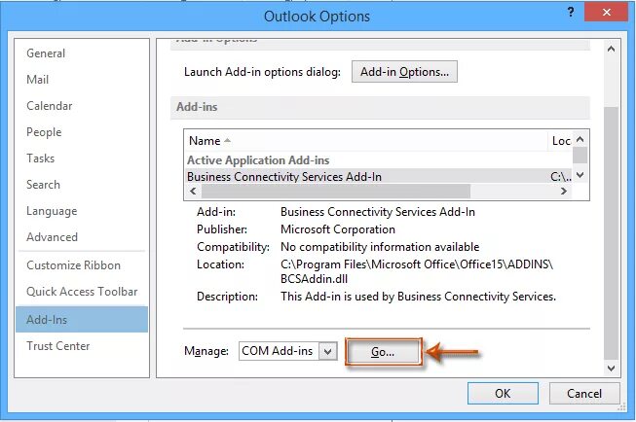
Task: Dismiss the dialog with Cancel
Action: click(x=584, y=393)
